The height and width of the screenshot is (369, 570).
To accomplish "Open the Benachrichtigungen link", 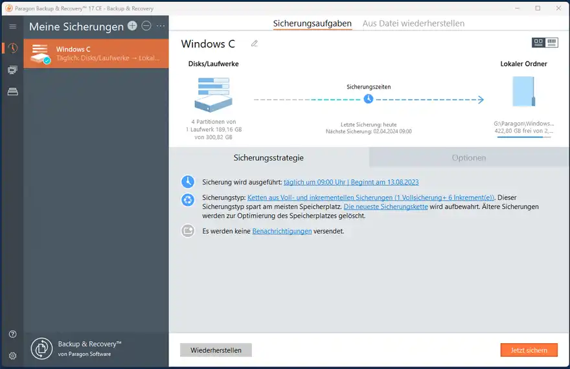I will [282, 231].
